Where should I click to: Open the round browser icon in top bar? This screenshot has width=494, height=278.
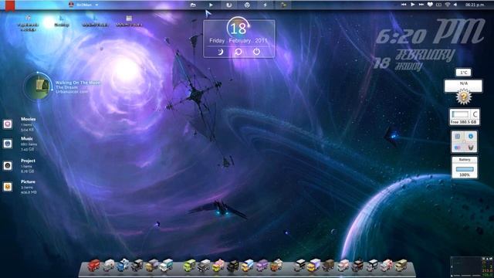pyautogui.click(x=247, y=5)
